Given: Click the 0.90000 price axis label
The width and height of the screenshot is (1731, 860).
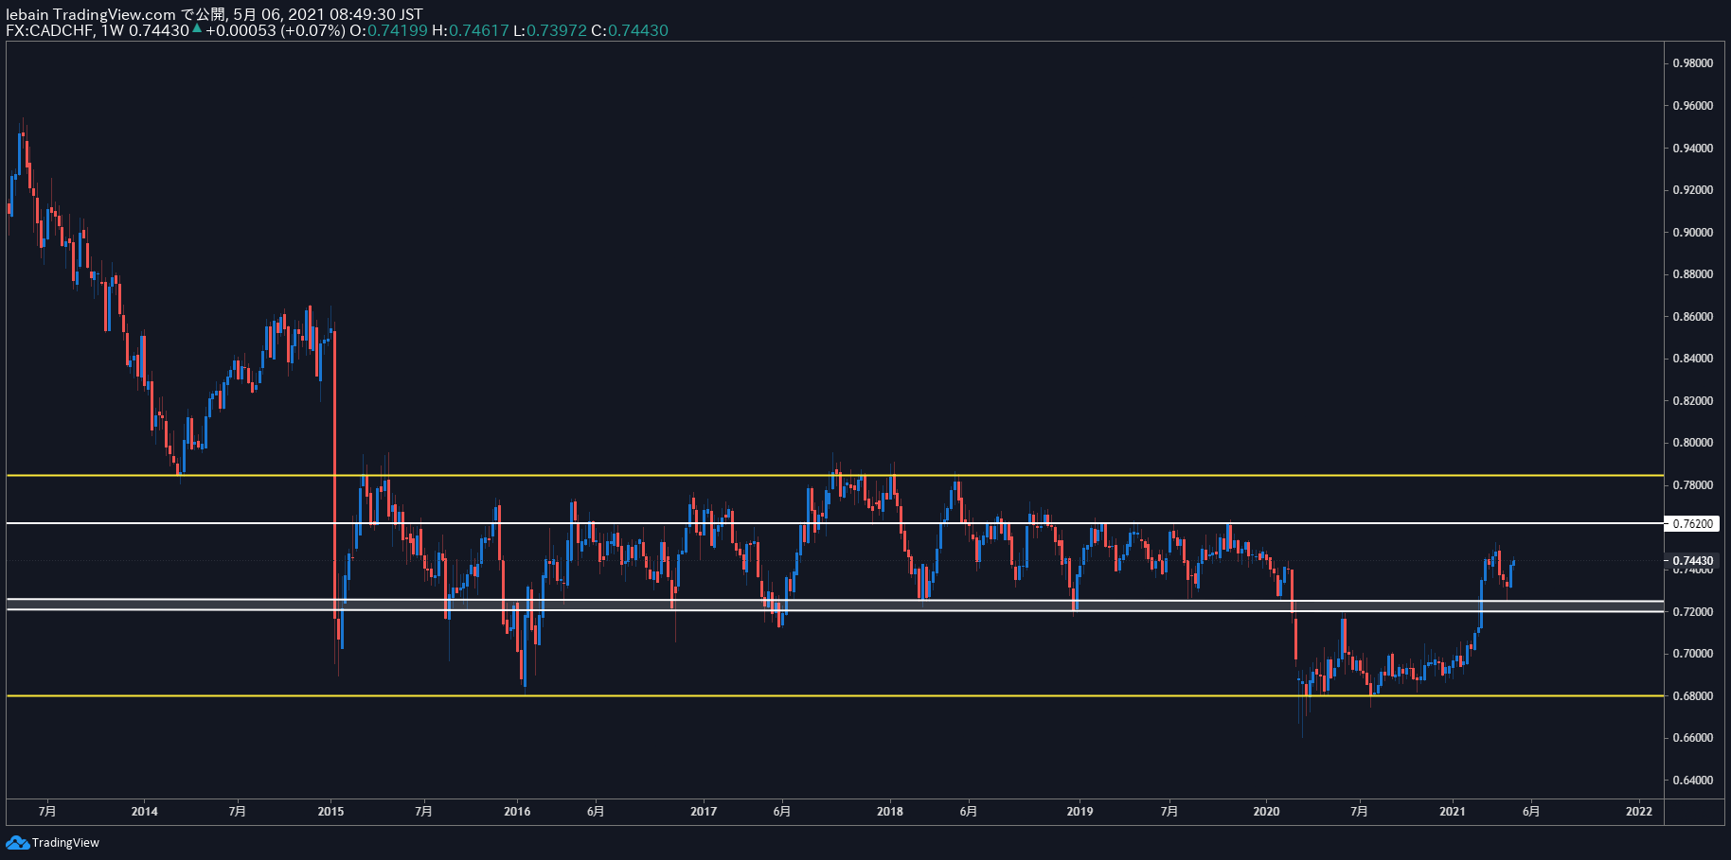Looking at the screenshot, I should [x=1692, y=233].
